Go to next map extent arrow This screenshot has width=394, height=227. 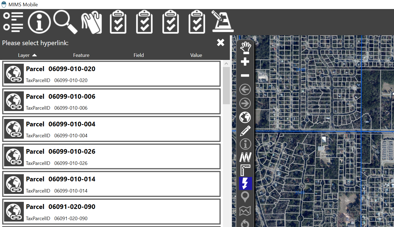[245, 104]
